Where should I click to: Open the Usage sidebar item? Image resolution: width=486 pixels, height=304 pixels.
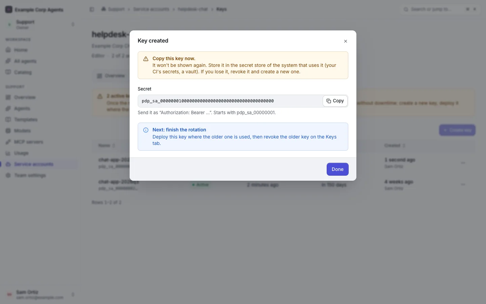[40, 153]
